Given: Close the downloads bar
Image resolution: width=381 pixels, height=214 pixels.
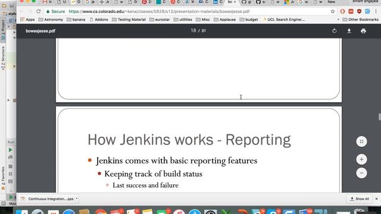Looking at the screenshot, I should [376, 199].
